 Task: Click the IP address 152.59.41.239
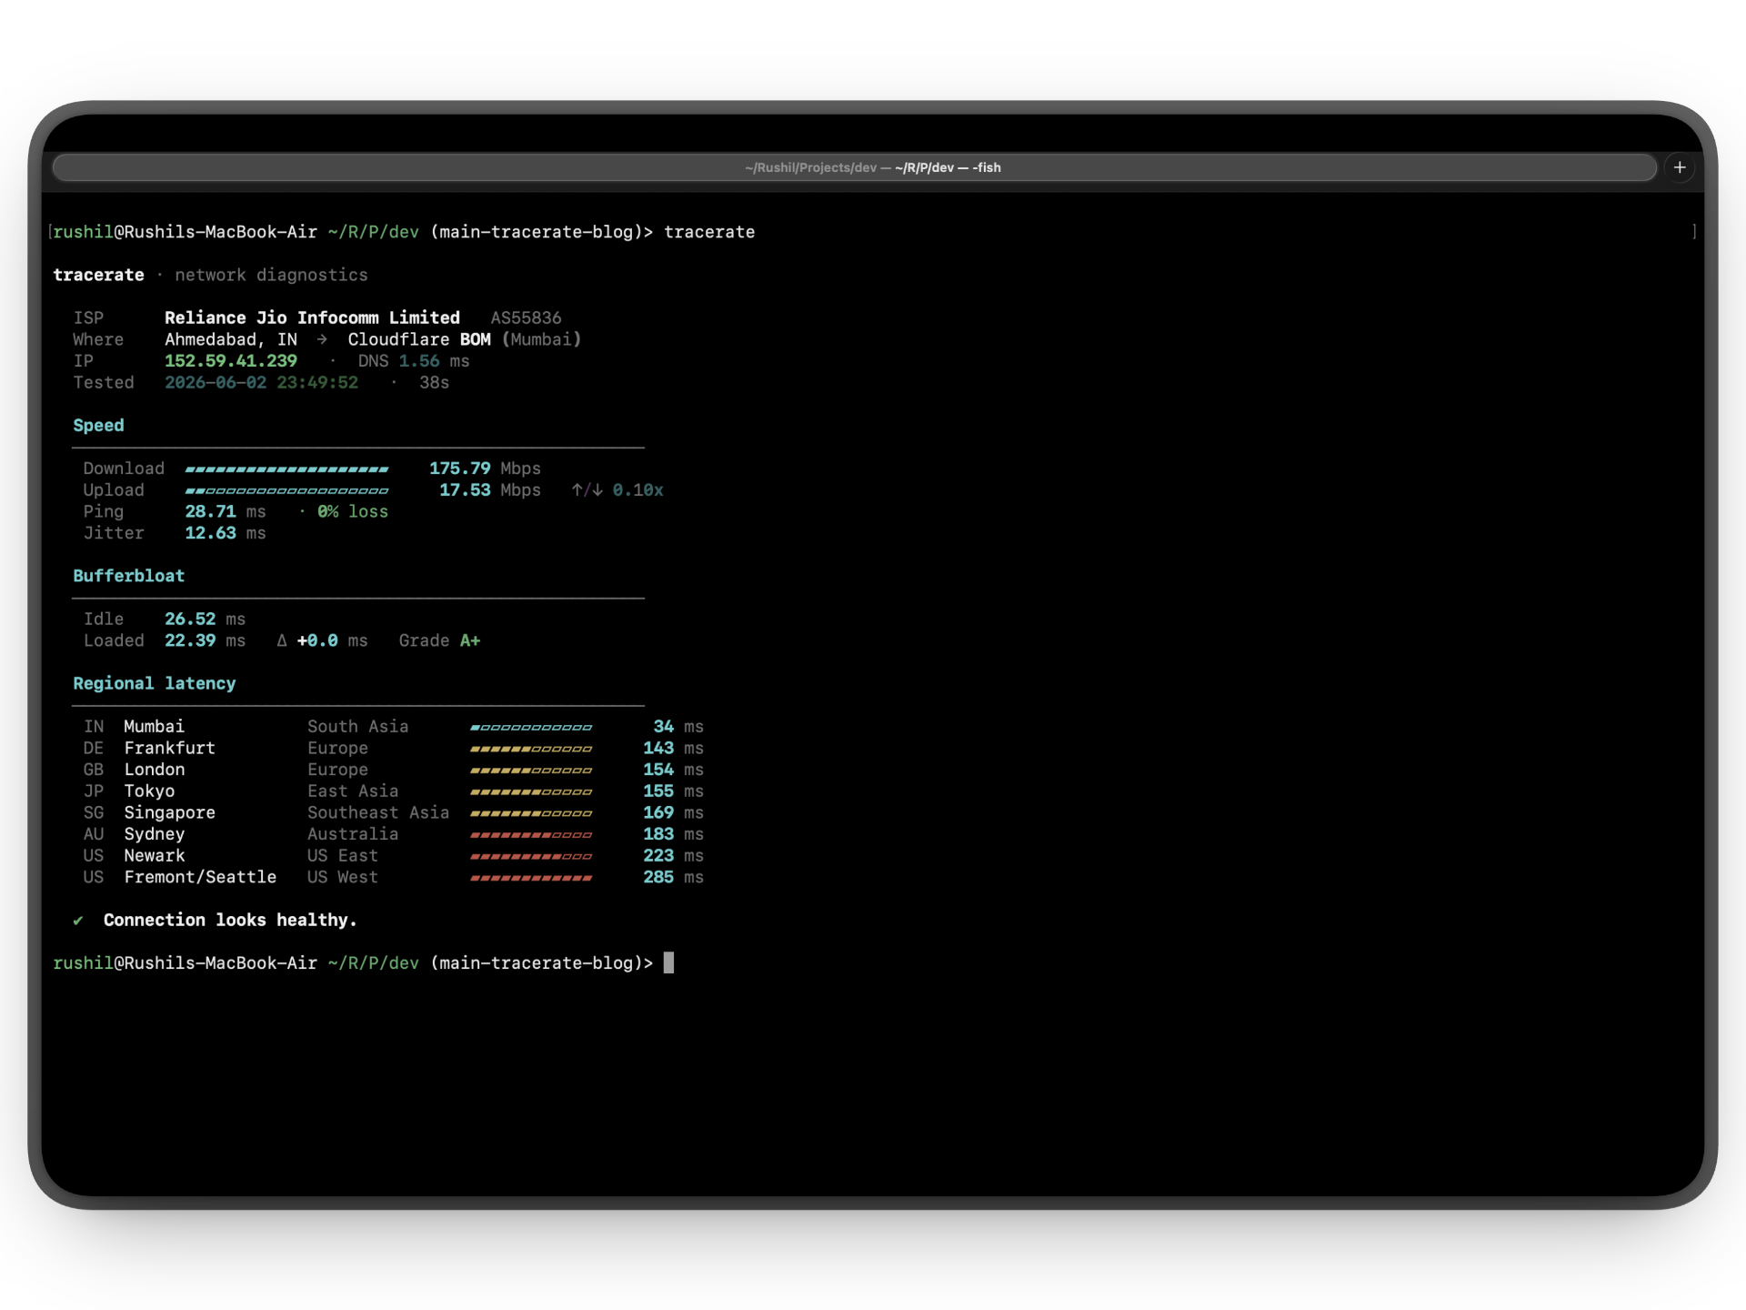click(x=231, y=361)
